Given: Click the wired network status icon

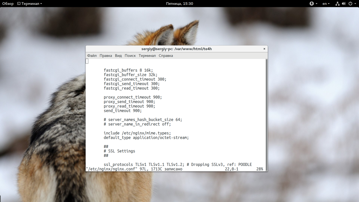Looking at the screenshot, I should (337, 4).
